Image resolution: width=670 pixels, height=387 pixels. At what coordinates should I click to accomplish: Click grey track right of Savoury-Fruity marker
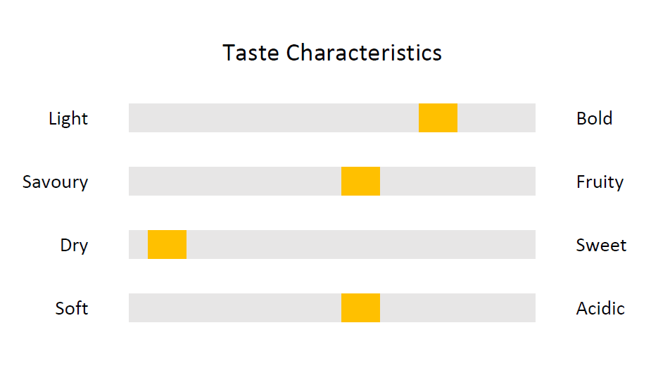click(x=457, y=181)
